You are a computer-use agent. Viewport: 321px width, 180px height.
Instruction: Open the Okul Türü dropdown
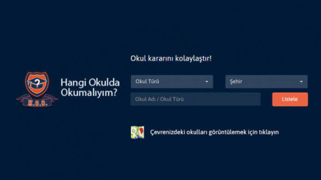172,82
